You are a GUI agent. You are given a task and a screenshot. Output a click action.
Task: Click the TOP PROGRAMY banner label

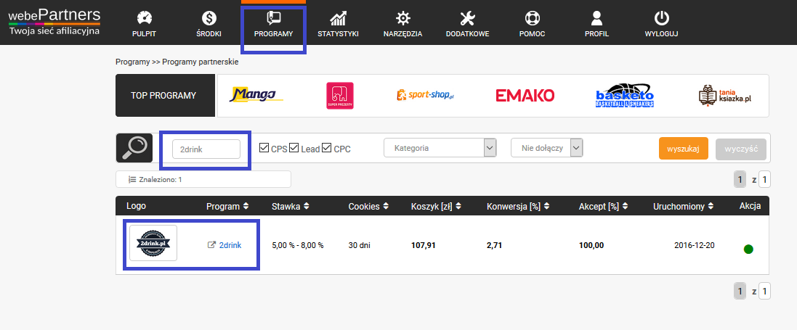[x=163, y=96]
